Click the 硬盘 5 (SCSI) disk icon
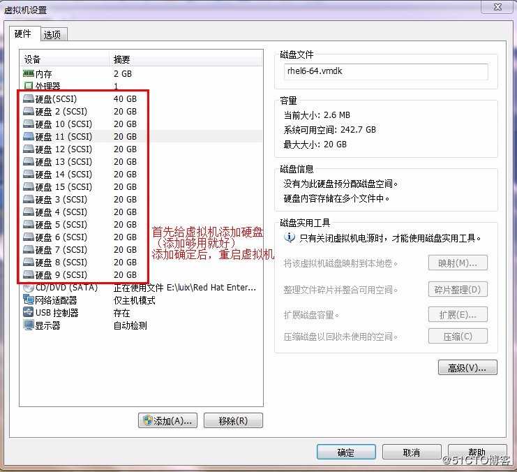517x472 pixels. pos(29,224)
